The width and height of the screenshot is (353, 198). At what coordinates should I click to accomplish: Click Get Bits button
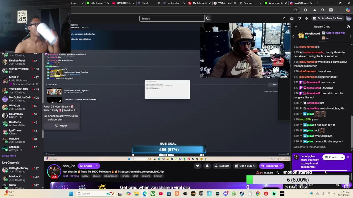tap(222, 166)
